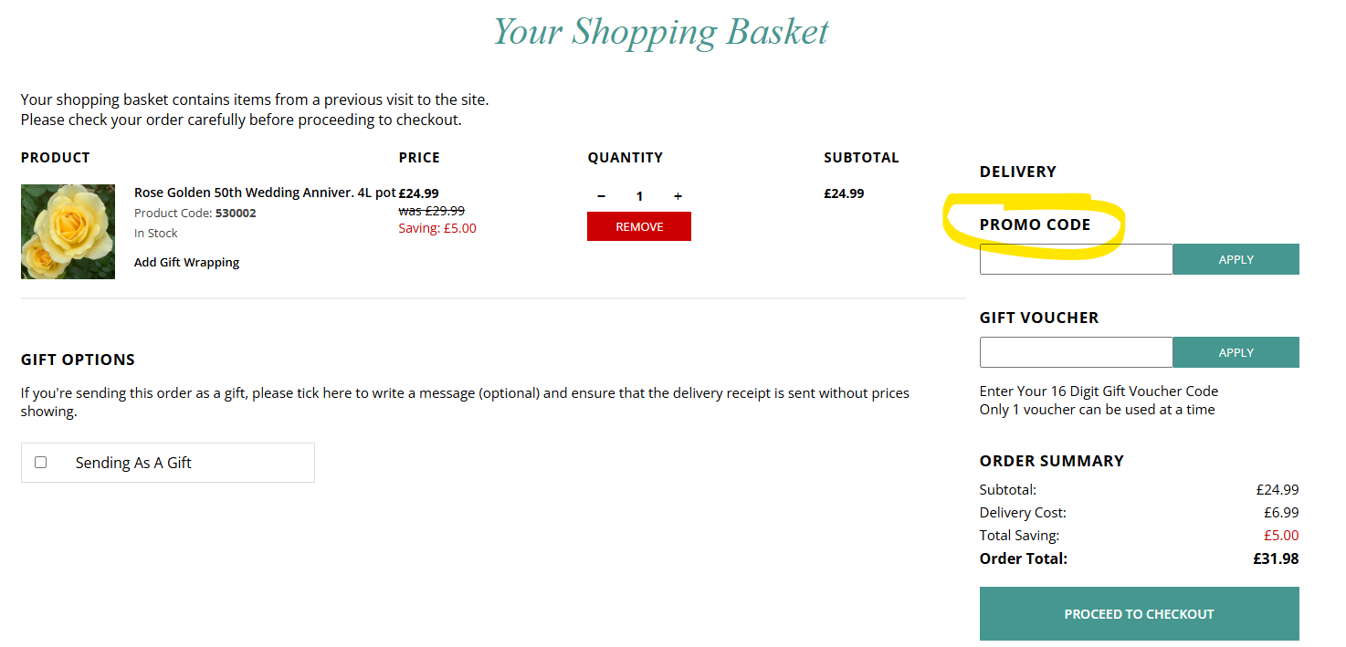Click the yellow rose product thumbnail
The width and height of the screenshot is (1346, 647).
[68, 232]
